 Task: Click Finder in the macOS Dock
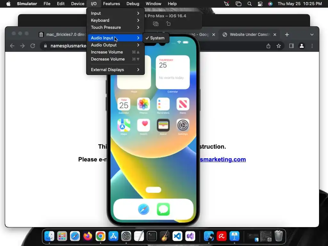49,236
